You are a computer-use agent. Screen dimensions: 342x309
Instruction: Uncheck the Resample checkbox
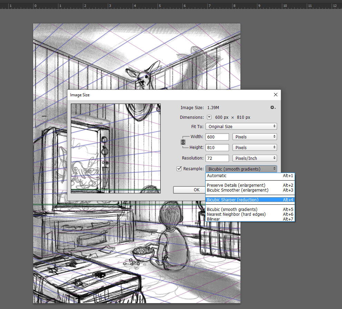coord(179,169)
